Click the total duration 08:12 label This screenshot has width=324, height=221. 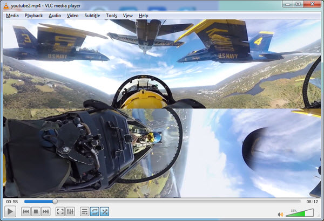312,201
